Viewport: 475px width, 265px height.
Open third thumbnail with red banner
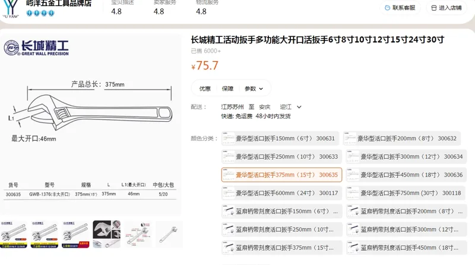[x=75, y=234]
